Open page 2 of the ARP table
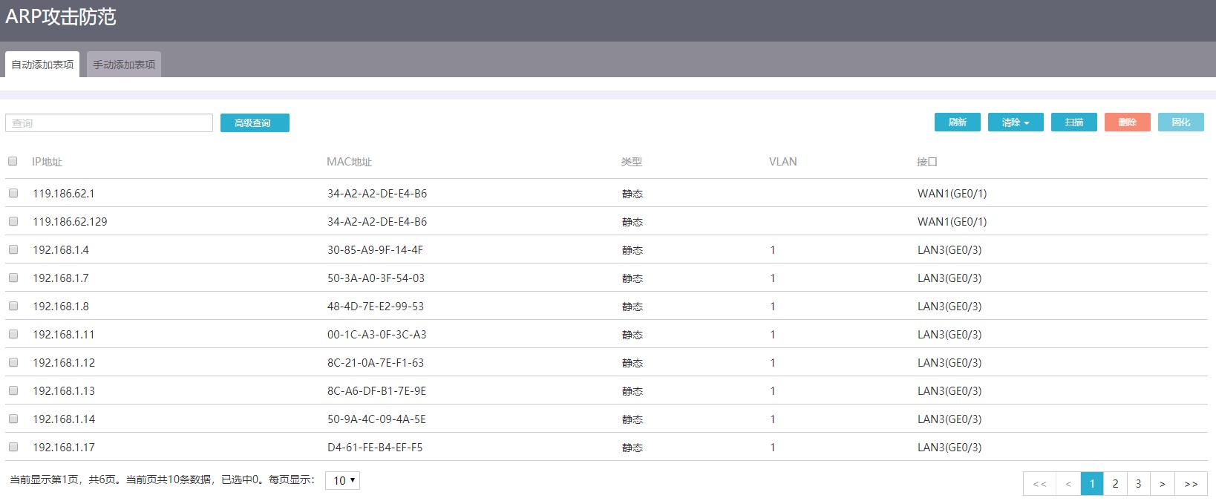 (1115, 484)
